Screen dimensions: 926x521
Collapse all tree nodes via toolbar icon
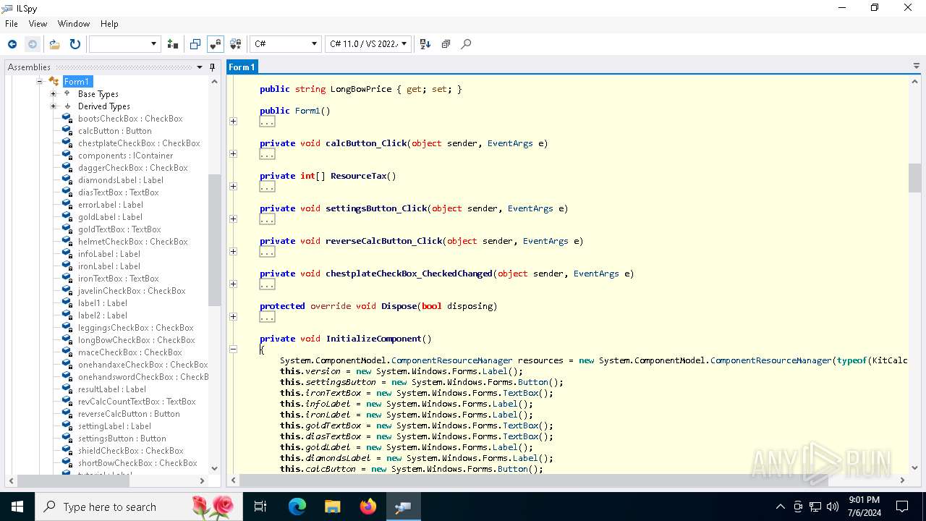[x=446, y=44]
